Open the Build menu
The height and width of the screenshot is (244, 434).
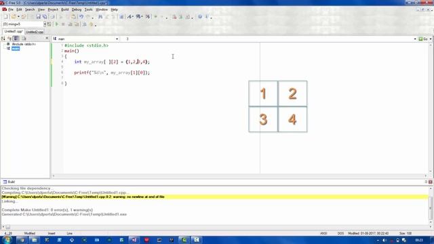click(65, 9)
